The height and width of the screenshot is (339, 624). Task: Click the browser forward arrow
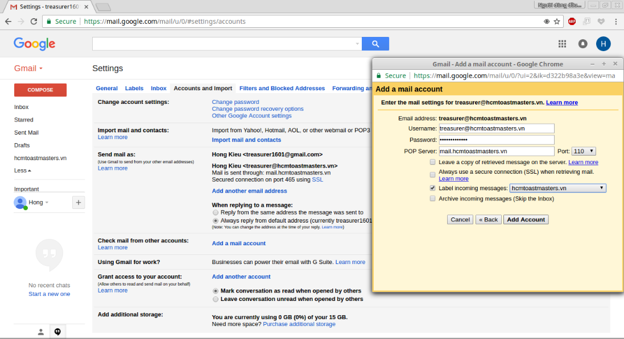click(x=21, y=22)
